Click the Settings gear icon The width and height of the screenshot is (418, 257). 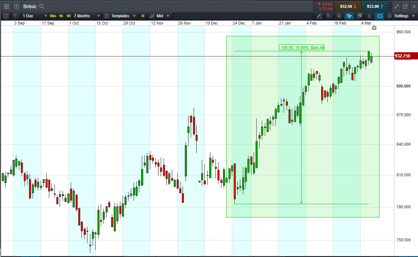pyautogui.click(x=390, y=16)
